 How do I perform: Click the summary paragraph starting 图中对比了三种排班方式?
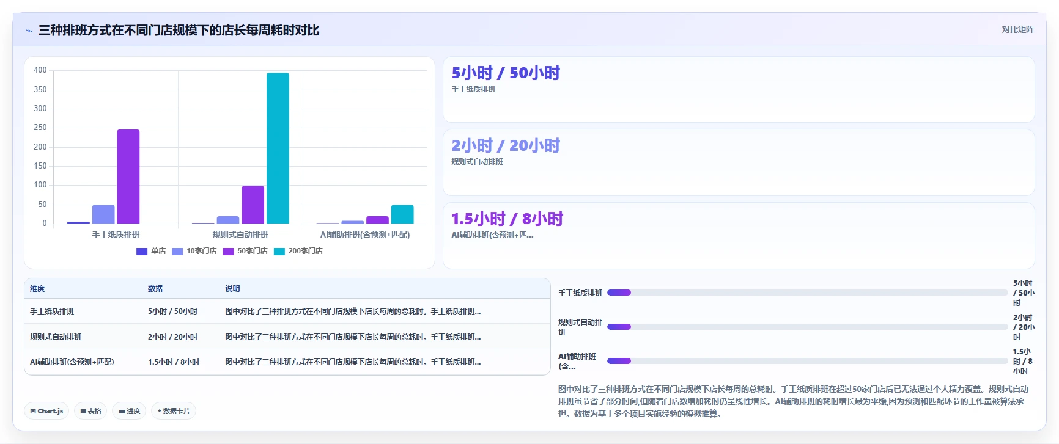[793, 401]
